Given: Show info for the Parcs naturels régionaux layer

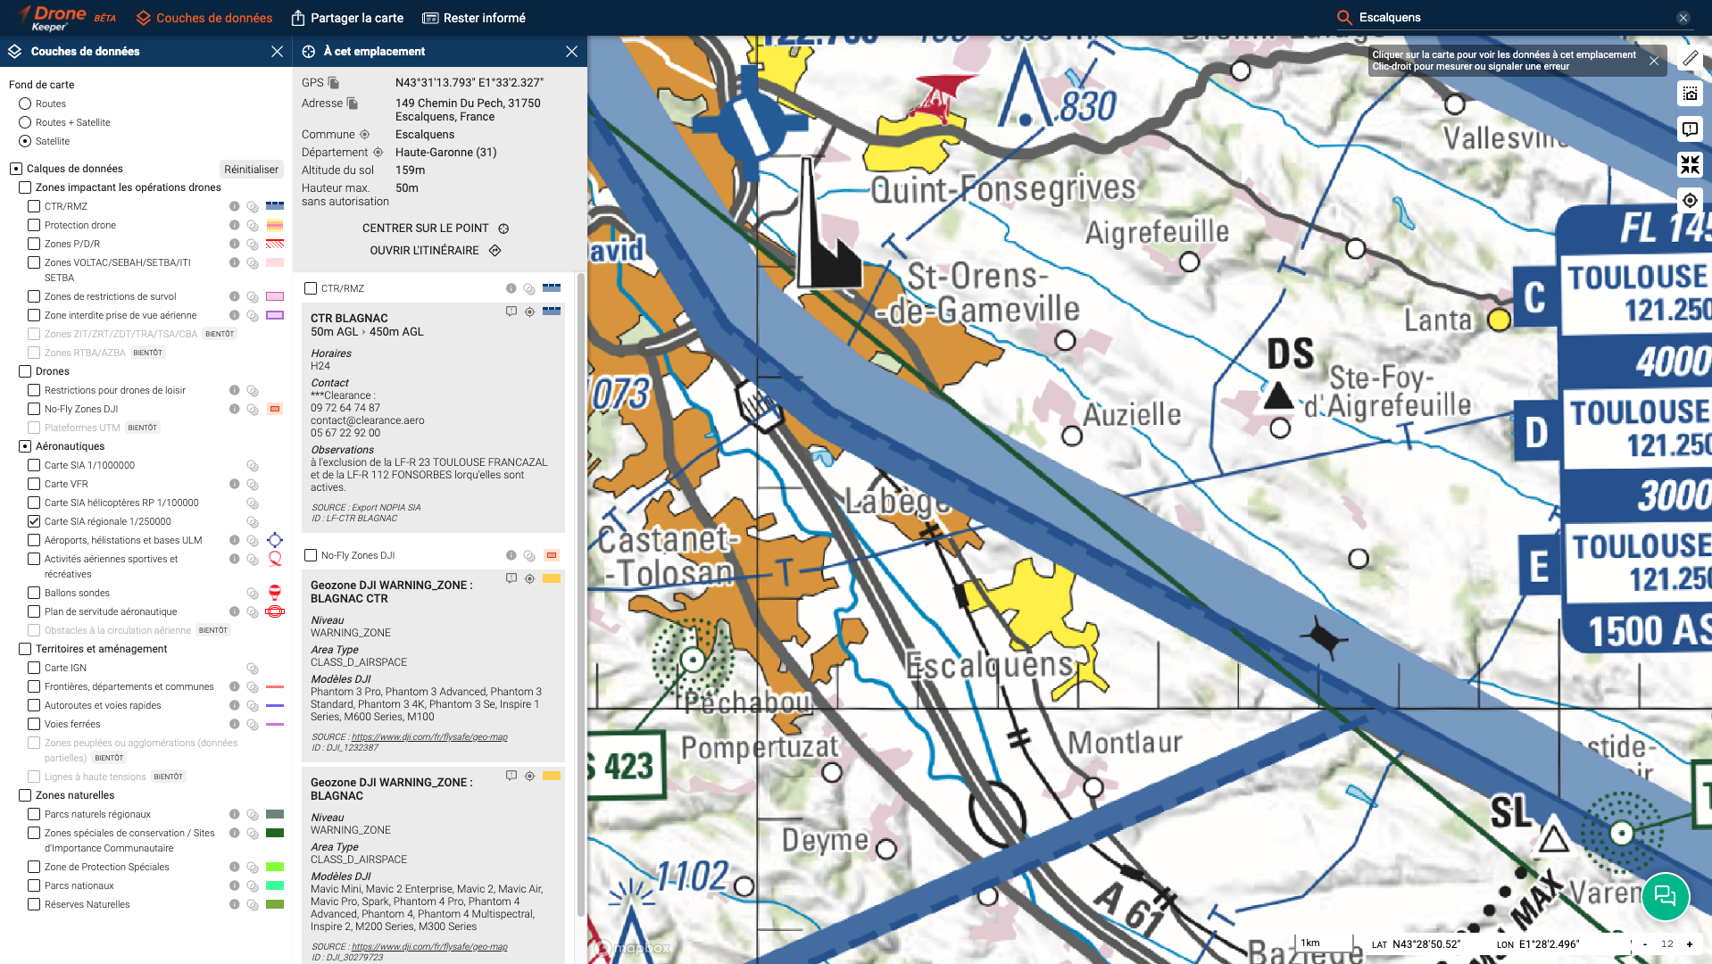Looking at the screenshot, I should (x=234, y=814).
